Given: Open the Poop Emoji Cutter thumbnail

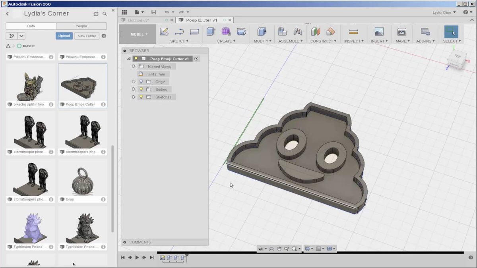Looking at the screenshot, I should click(x=82, y=83).
